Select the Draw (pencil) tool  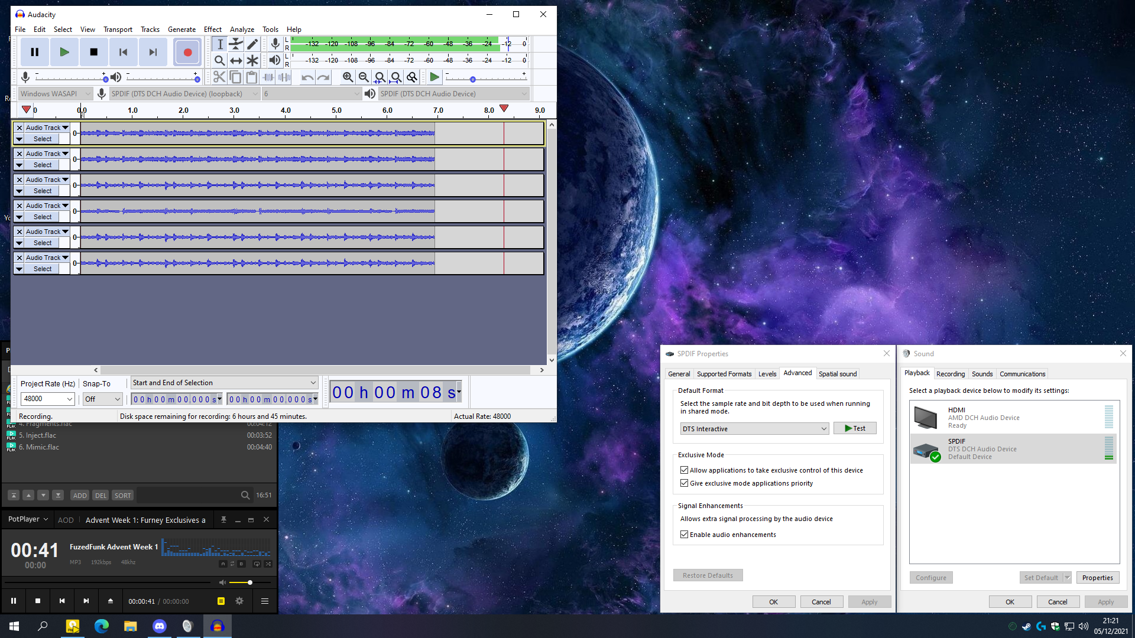(x=252, y=44)
